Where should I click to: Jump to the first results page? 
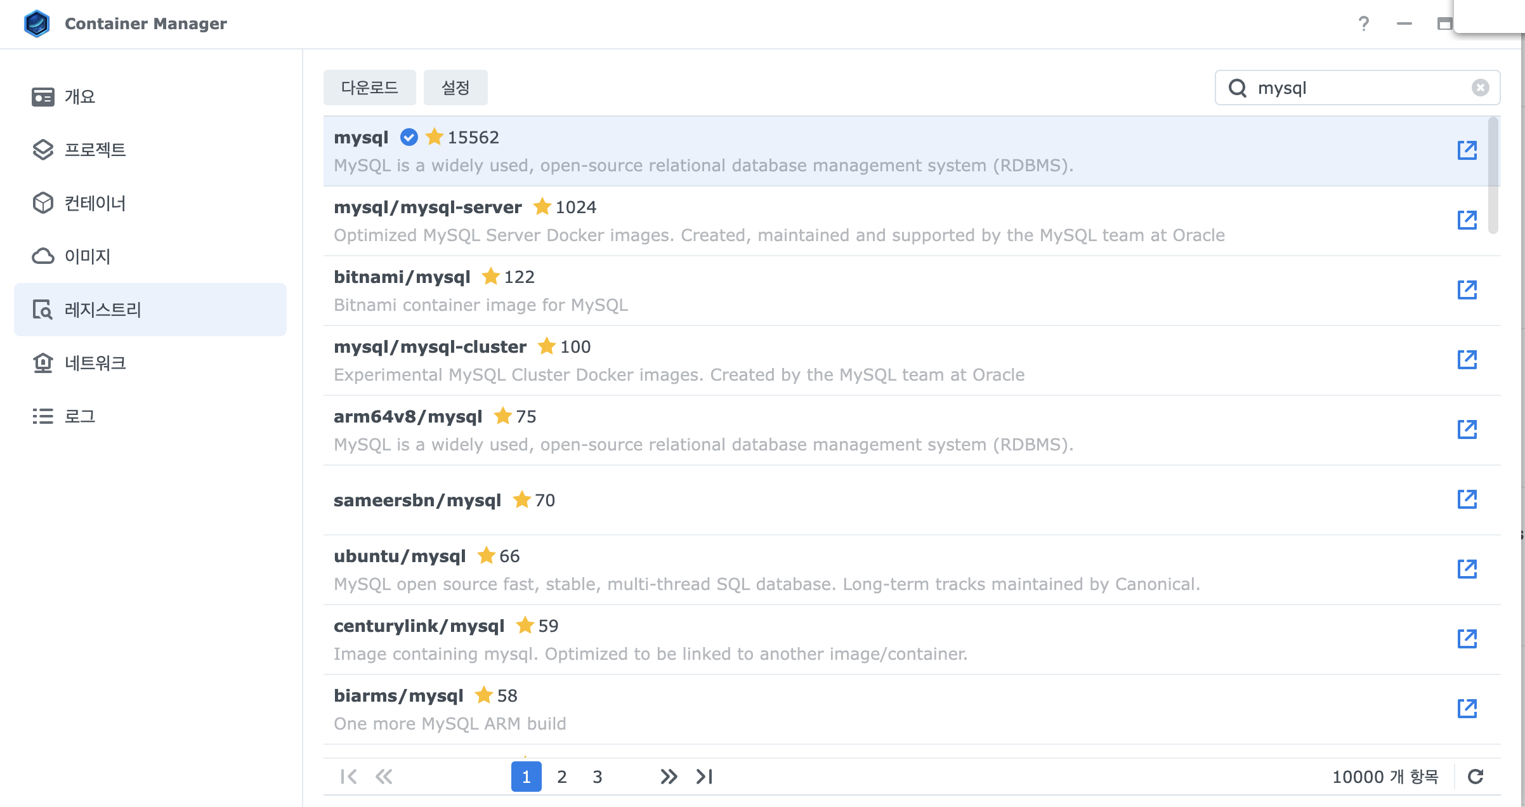[348, 777]
